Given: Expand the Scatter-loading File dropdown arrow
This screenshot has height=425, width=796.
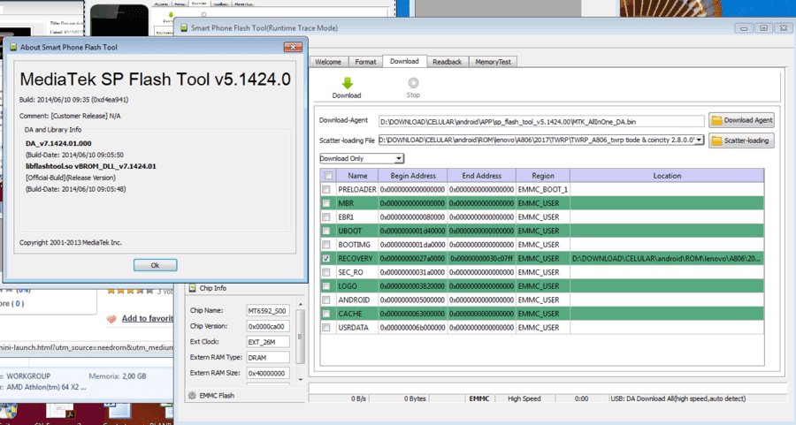Looking at the screenshot, I should 699,140.
